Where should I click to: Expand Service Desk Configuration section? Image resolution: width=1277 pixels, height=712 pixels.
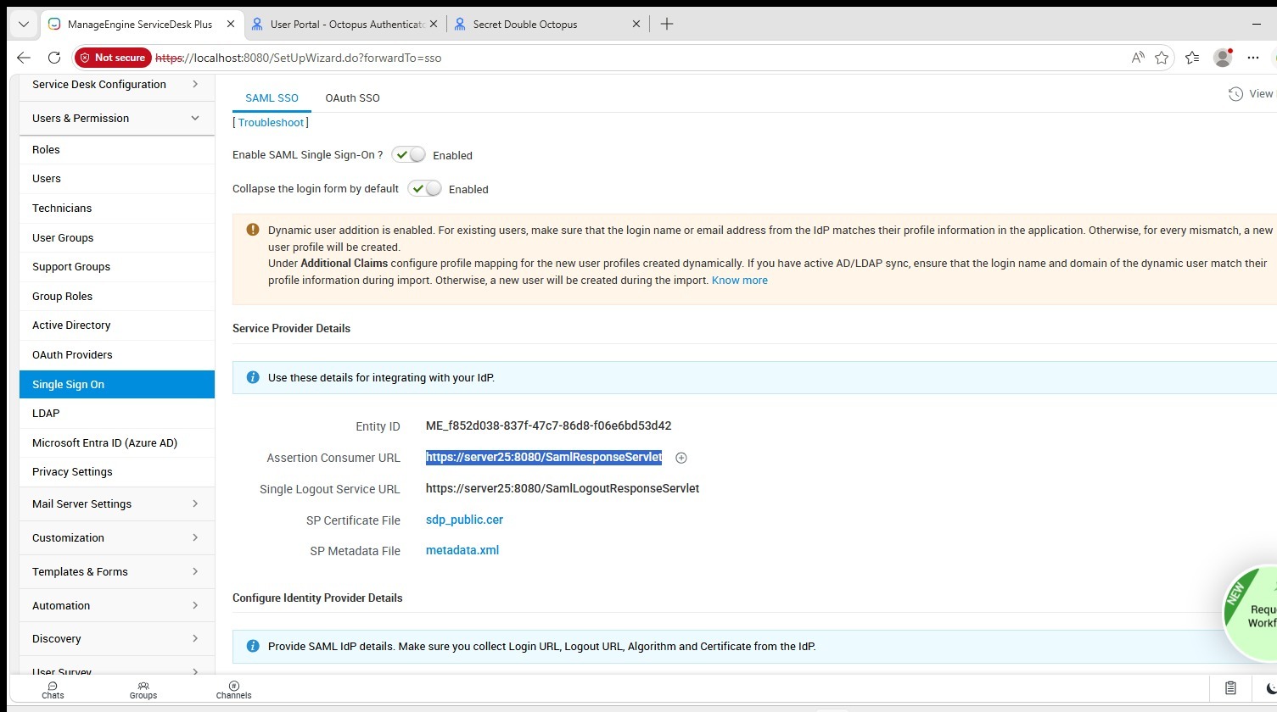click(x=117, y=85)
